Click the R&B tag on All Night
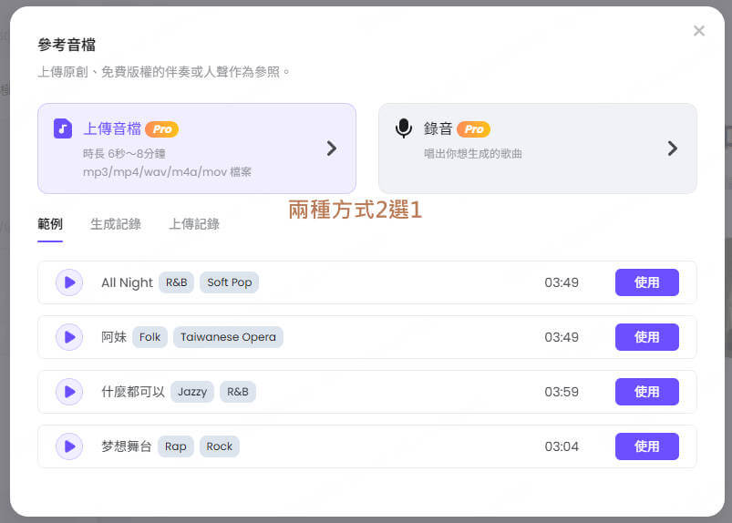This screenshot has width=732, height=523. 177,282
